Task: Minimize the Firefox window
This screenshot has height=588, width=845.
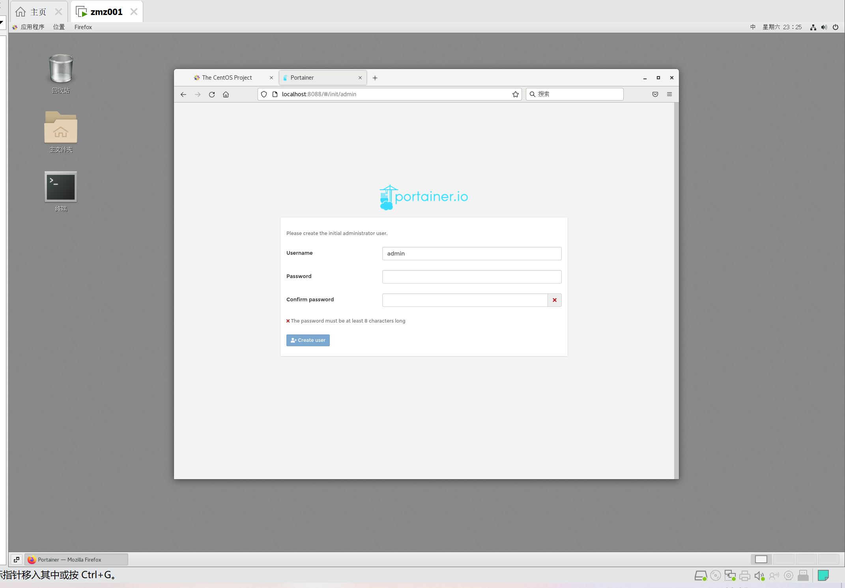Action: 645,78
